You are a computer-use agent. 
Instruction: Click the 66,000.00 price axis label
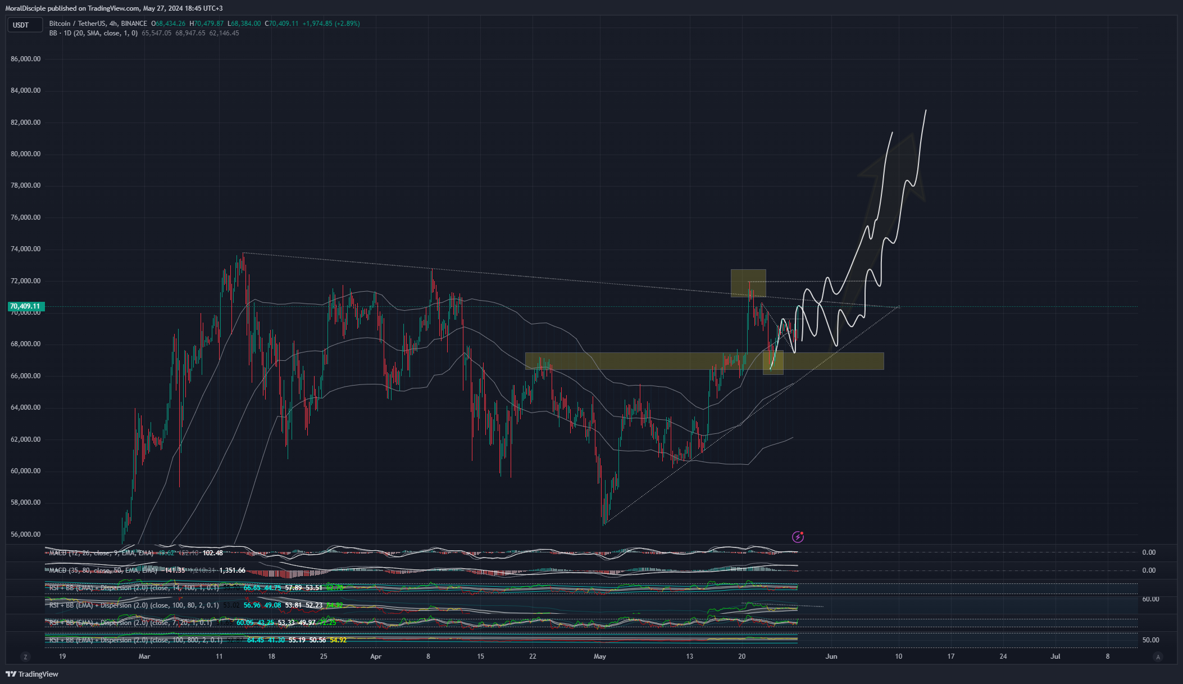(26, 376)
